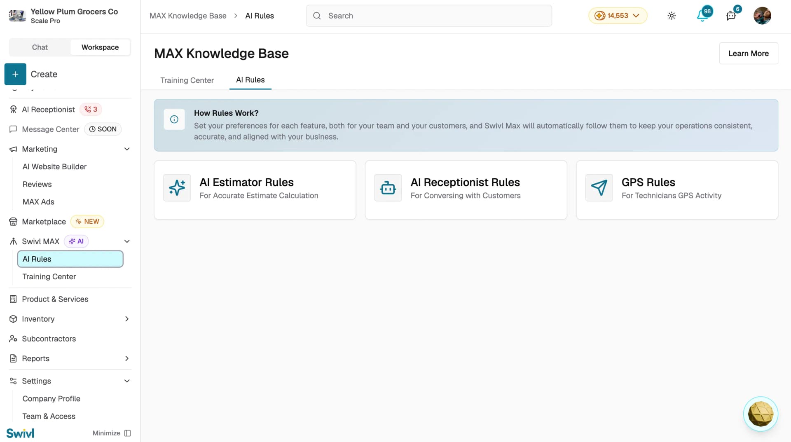
Task: Open the AI Receptionist sidebar item
Action: pos(48,109)
